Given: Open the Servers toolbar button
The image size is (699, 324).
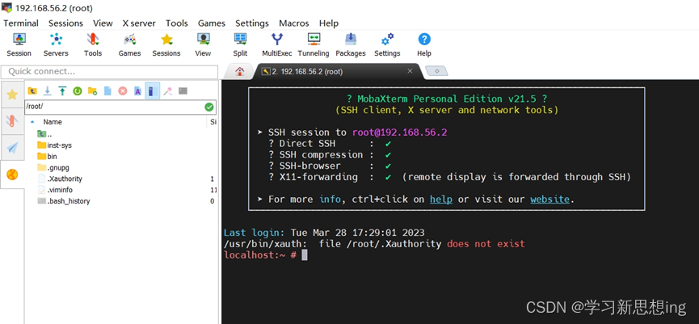Looking at the screenshot, I should (56, 45).
